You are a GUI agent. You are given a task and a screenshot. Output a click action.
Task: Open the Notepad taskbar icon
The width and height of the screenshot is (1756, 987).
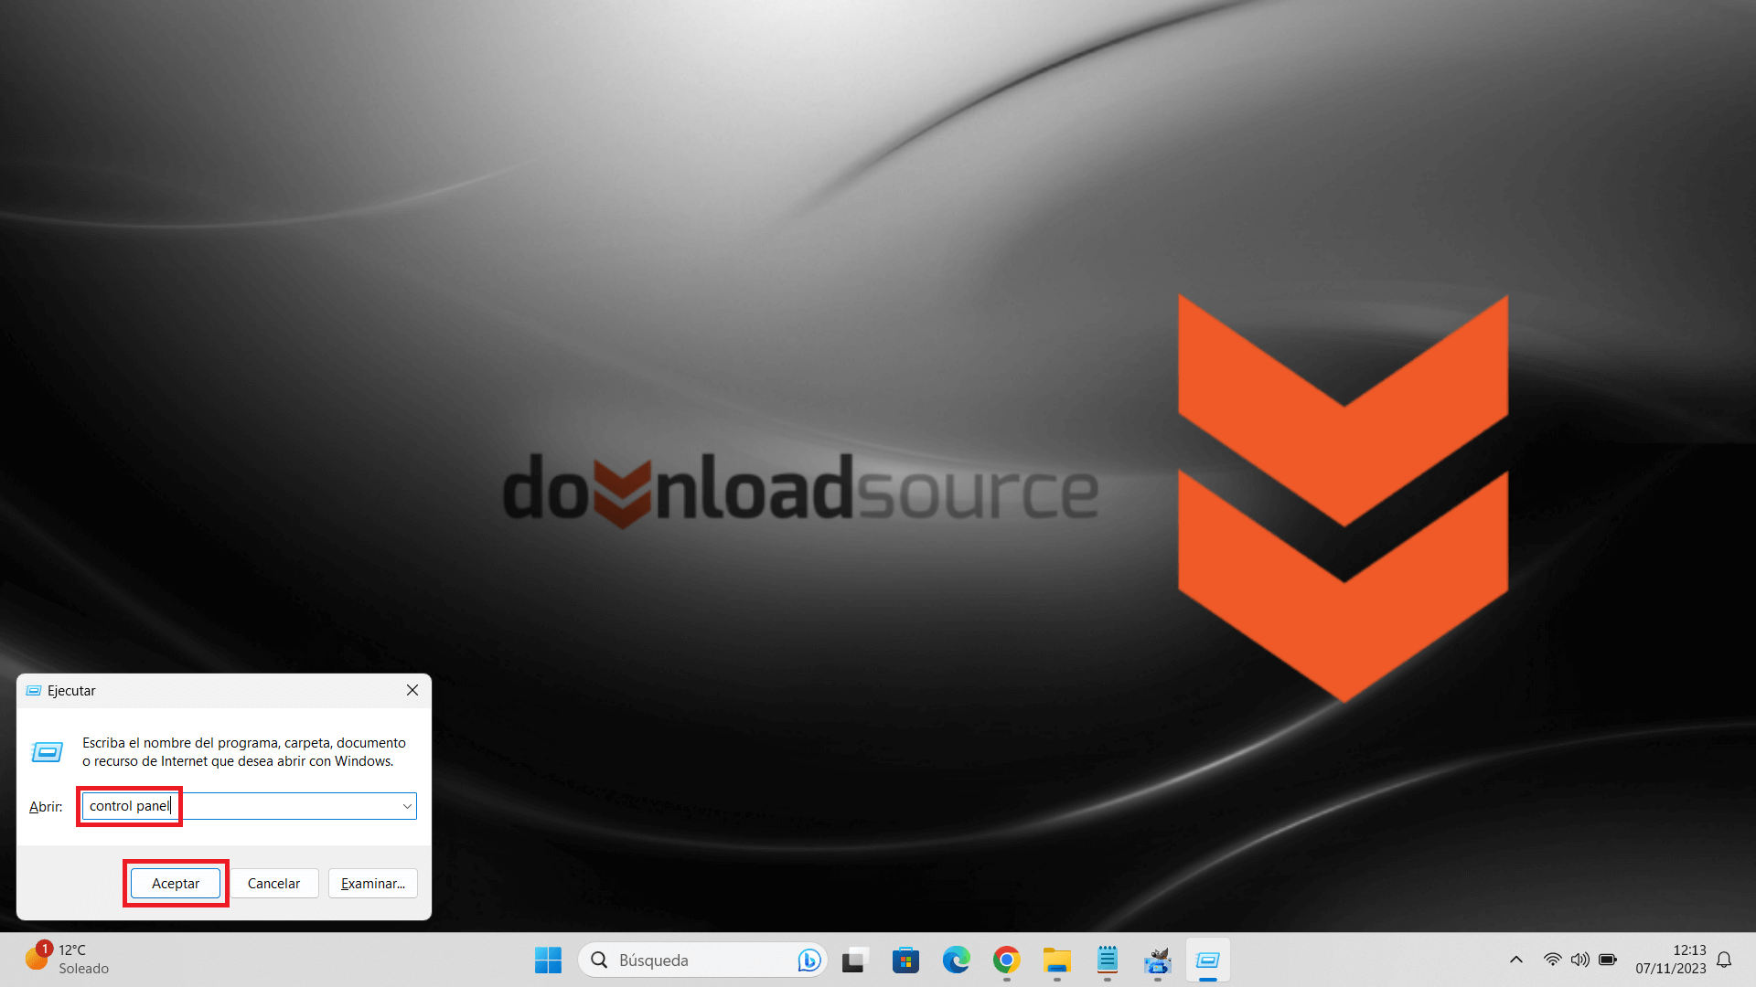click(1107, 960)
